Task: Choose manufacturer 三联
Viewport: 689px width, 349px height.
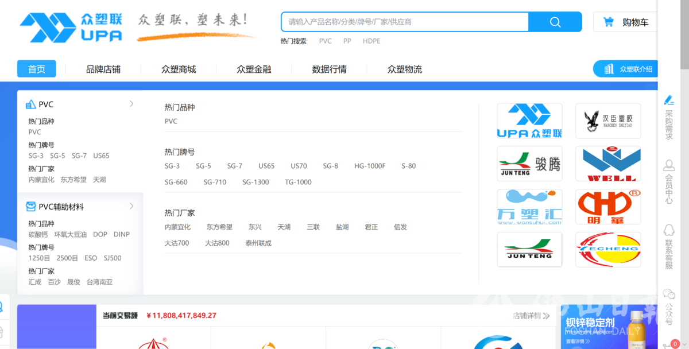Action: 313,227
